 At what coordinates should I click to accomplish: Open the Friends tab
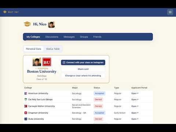(x=97, y=37)
